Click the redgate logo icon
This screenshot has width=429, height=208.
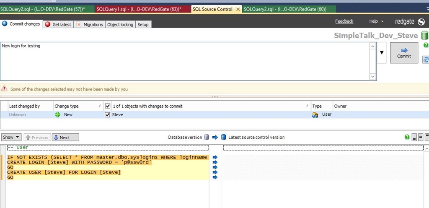(x=421, y=21)
